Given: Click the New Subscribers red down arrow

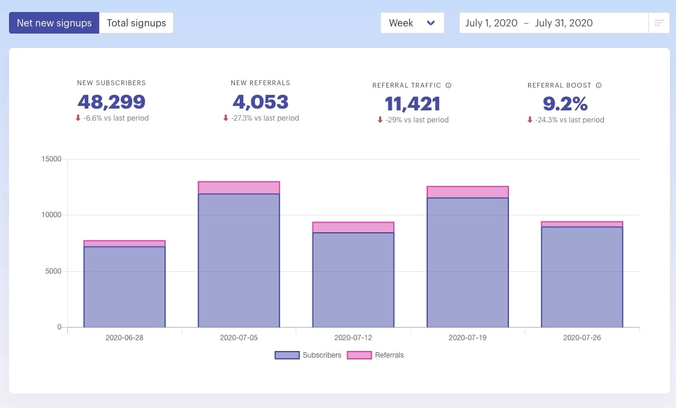Looking at the screenshot, I should coord(78,118).
